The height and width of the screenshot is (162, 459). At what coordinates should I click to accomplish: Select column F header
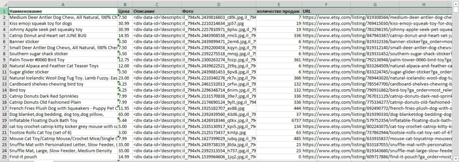coord(326,4)
